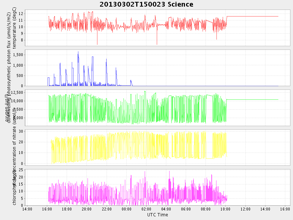Click the "20" tick on nitrate axis
Viewport: 293px width, 220px height.
21,142
